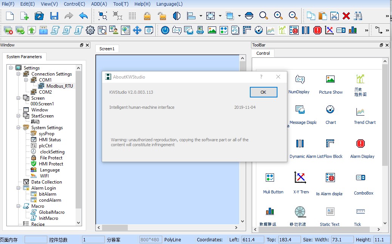Click the blue four-arrow move icon
The image size is (392, 244).
click(x=137, y=30)
